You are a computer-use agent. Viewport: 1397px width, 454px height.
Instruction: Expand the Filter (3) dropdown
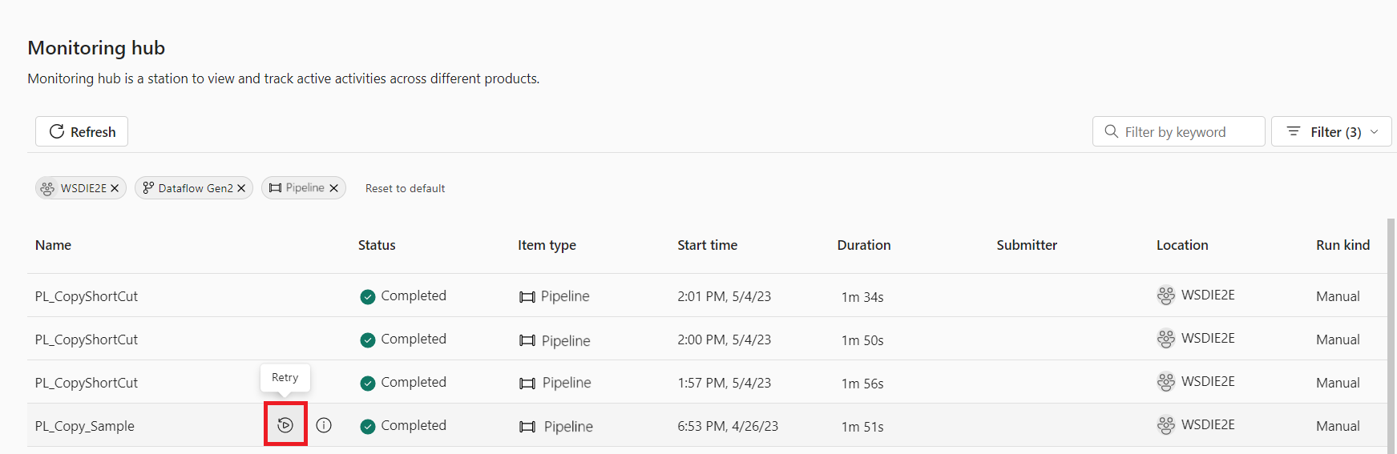tap(1331, 131)
